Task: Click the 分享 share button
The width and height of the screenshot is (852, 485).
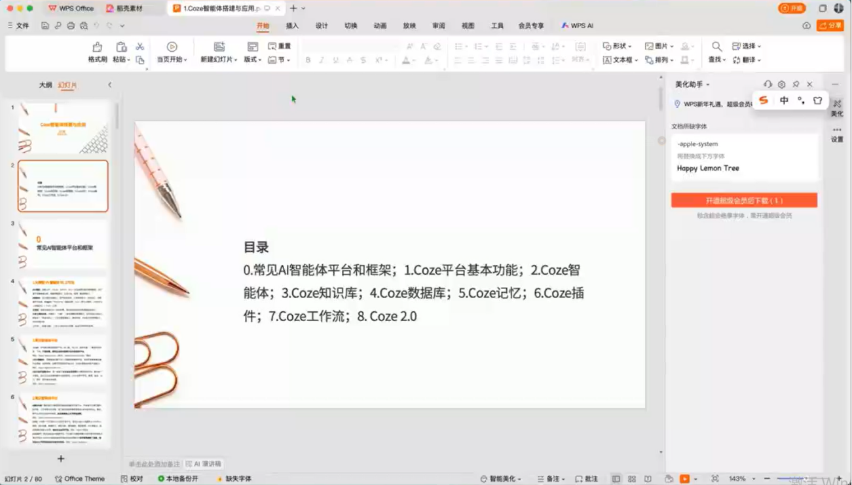Action: point(830,26)
